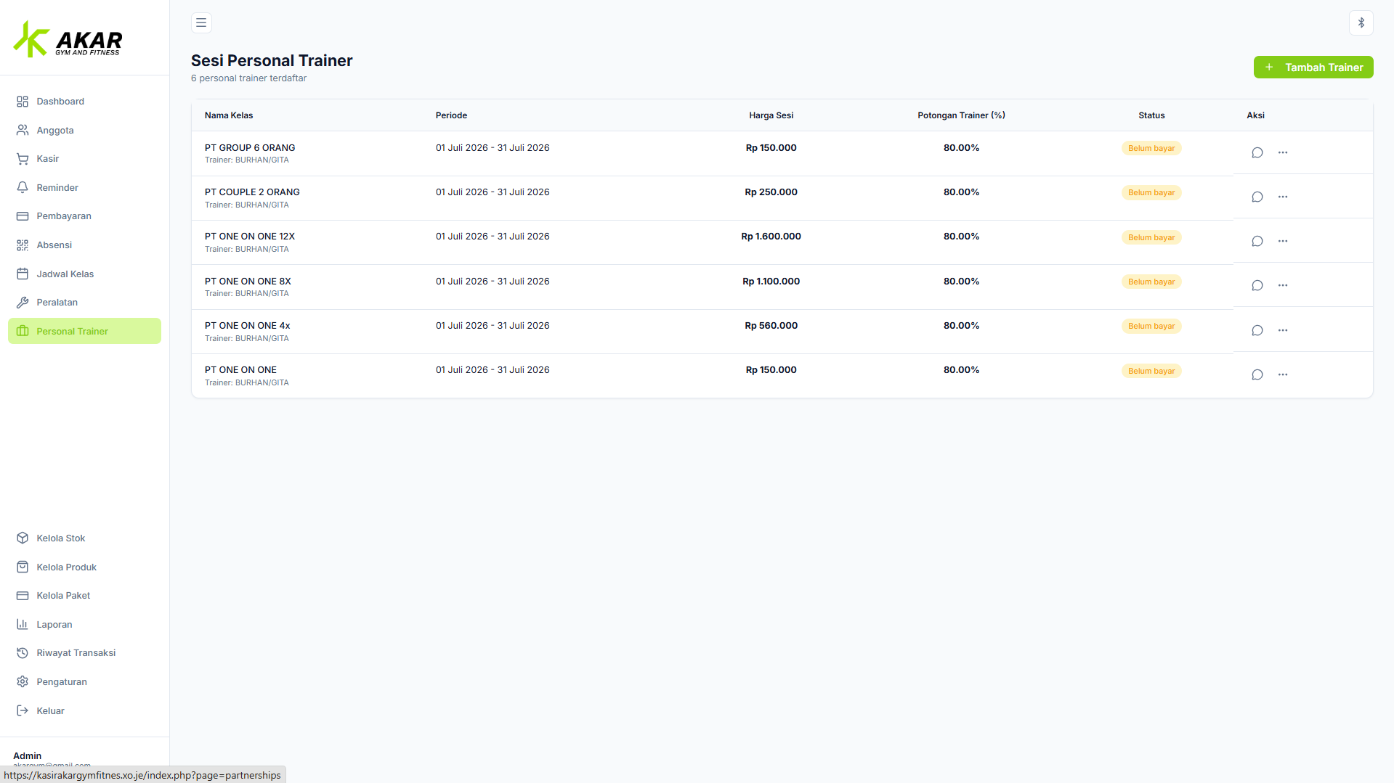Open the Anggota members page

click(84, 131)
